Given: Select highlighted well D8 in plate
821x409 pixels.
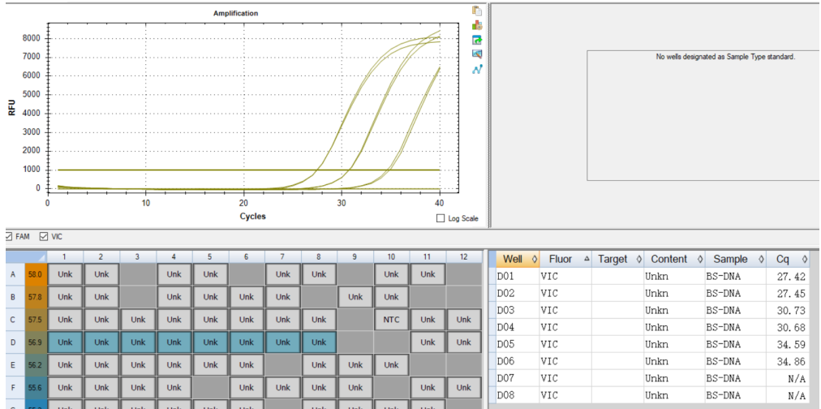Looking at the screenshot, I should pos(319,342).
